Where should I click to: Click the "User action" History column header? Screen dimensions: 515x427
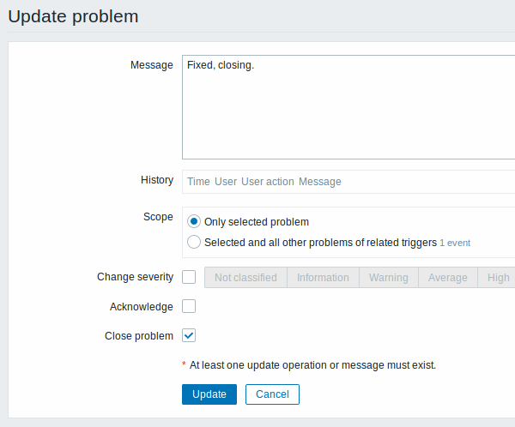point(268,182)
